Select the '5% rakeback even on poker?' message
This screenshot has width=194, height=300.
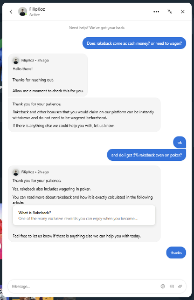tap(147, 155)
